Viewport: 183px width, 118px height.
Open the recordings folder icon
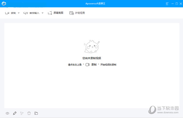[x=36, y=113]
